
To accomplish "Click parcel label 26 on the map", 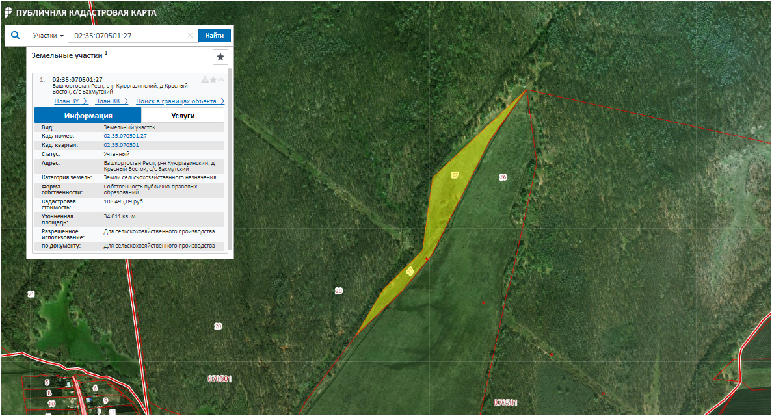I will click(502, 177).
